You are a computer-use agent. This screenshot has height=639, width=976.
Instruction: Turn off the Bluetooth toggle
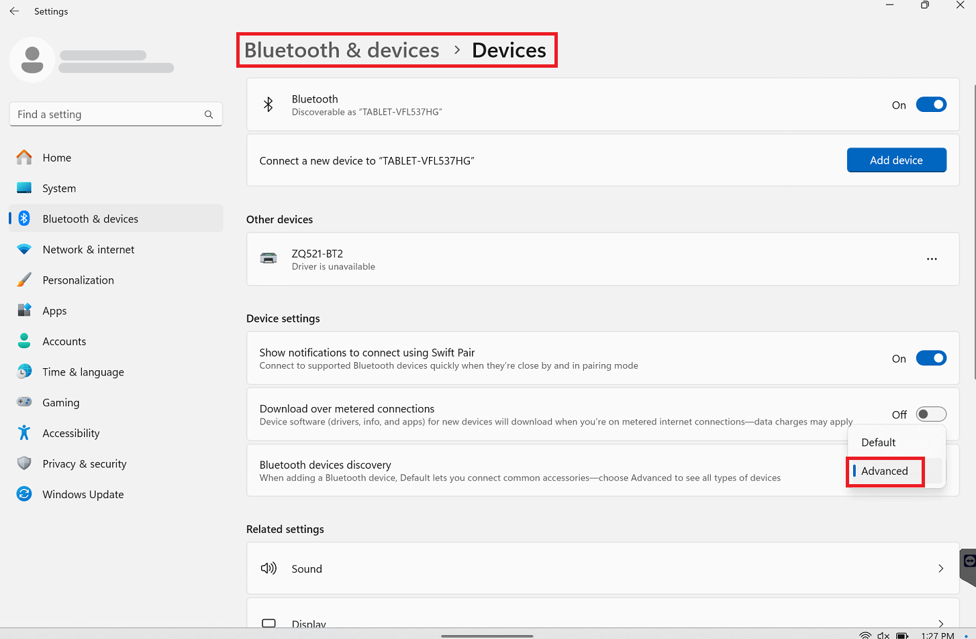pyautogui.click(x=931, y=104)
